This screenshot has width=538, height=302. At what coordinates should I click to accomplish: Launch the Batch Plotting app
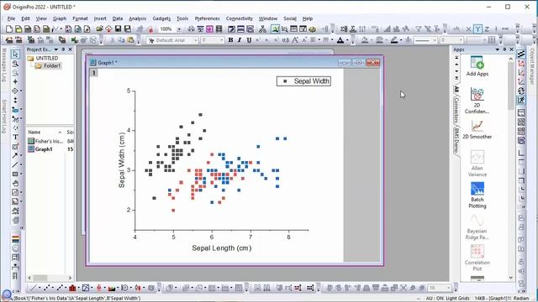[x=477, y=195]
